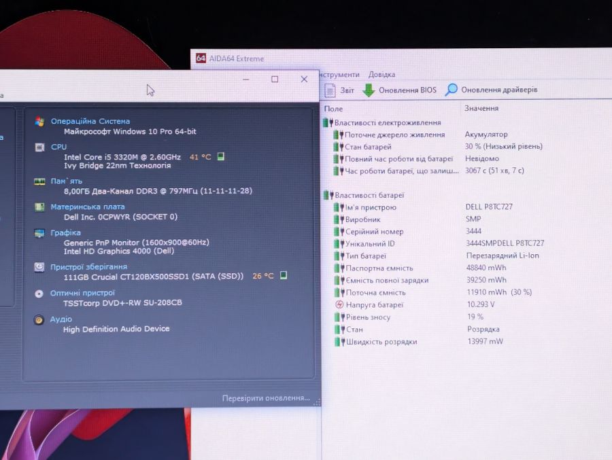Click the Оновлення драйверів magnifier icon

451,90
